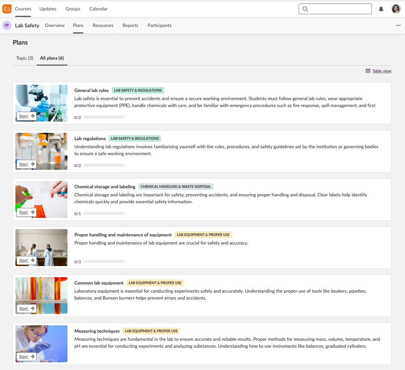This screenshot has width=405, height=370.
Task: Click into the search input field
Action: click(339, 9)
